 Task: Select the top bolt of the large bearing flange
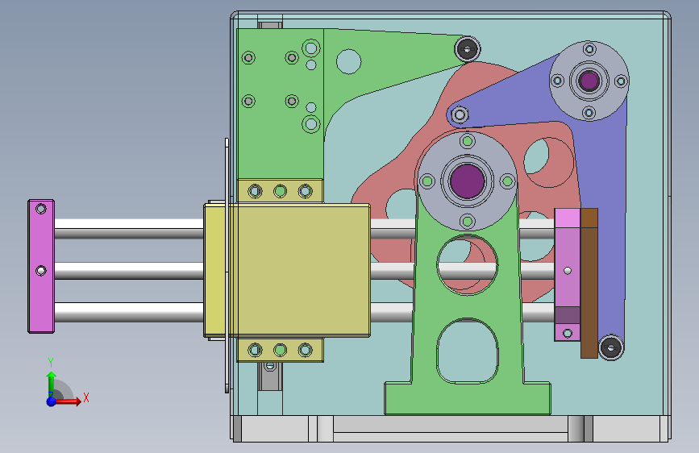(467, 142)
